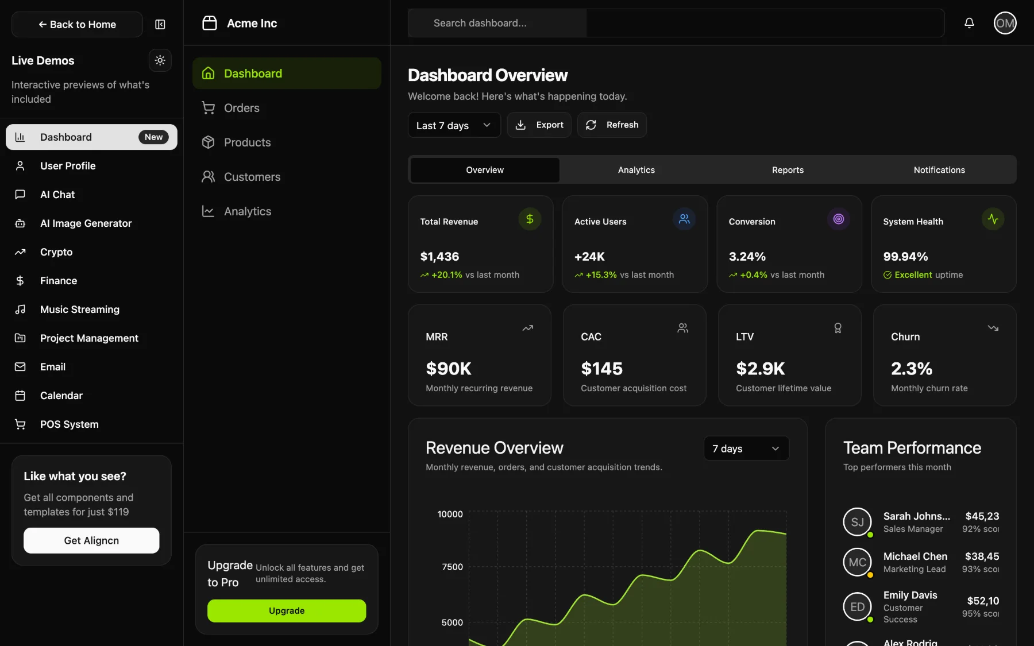Open the Last 7 days date range dropdown
Viewport: 1034px width, 646px height.
pos(454,125)
